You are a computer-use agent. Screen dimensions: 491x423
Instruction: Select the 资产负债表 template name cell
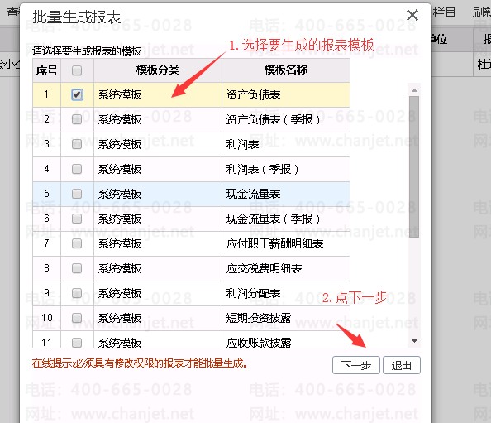(x=285, y=94)
